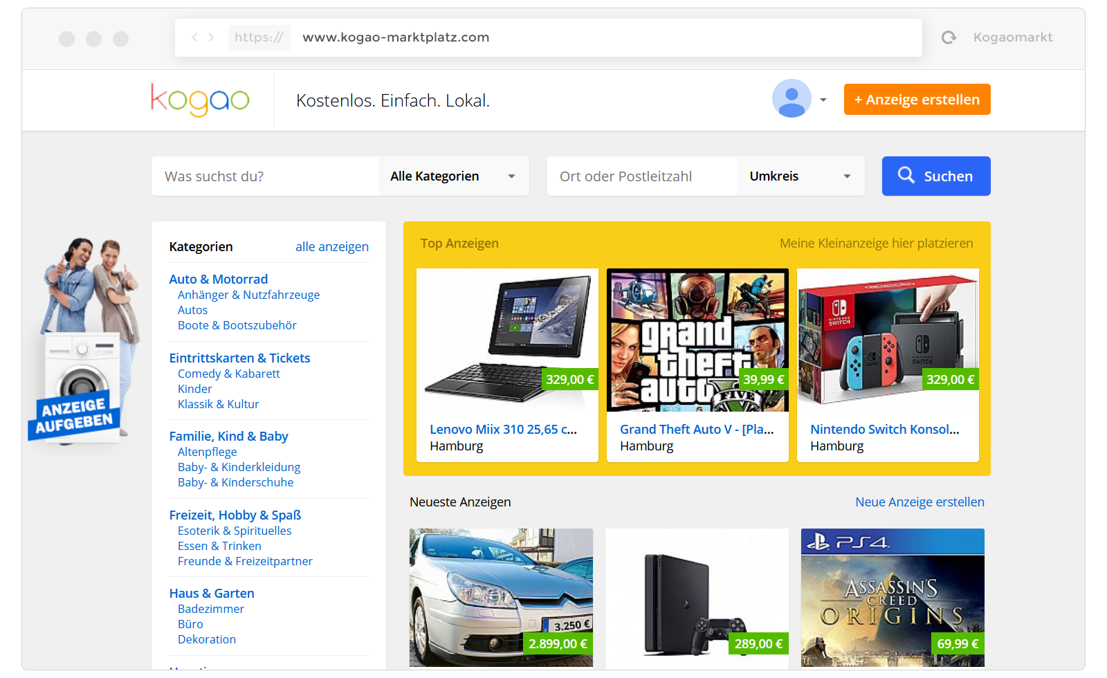
Task: Click the 39,99 € price tag
Action: tap(764, 379)
